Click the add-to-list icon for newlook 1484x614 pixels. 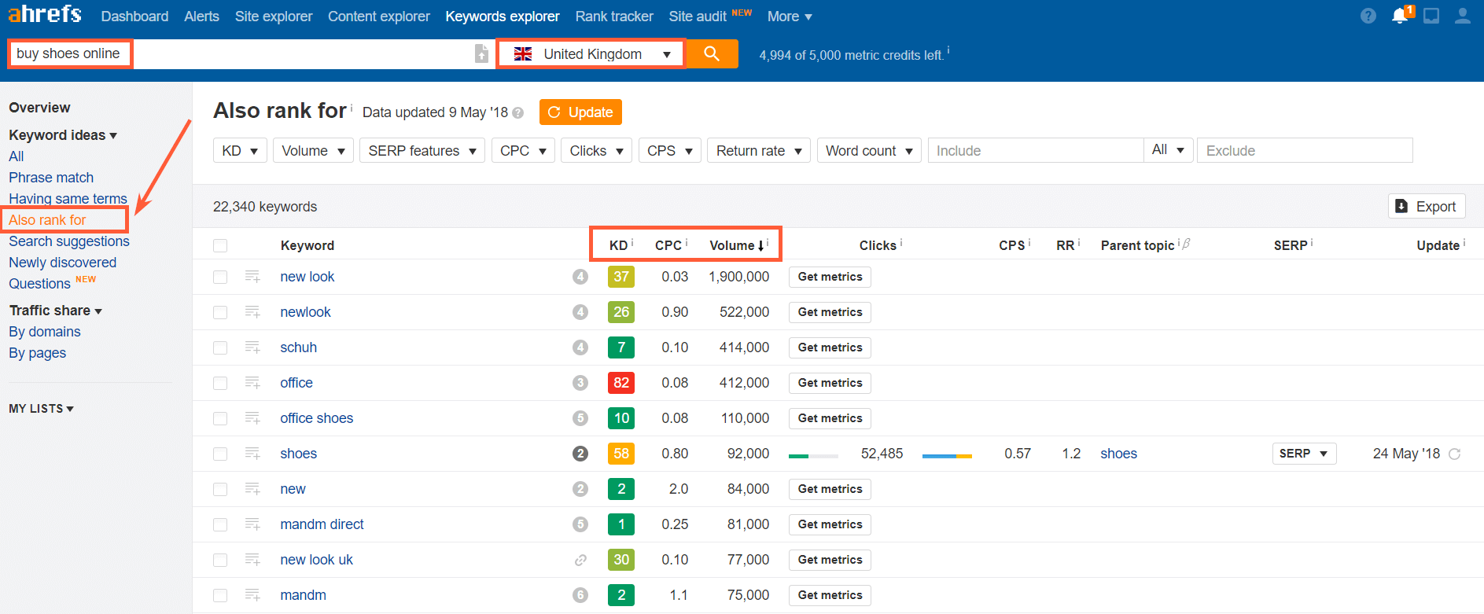(252, 312)
